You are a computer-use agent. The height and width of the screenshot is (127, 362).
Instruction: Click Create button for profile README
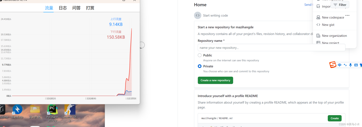click(335, 118)
